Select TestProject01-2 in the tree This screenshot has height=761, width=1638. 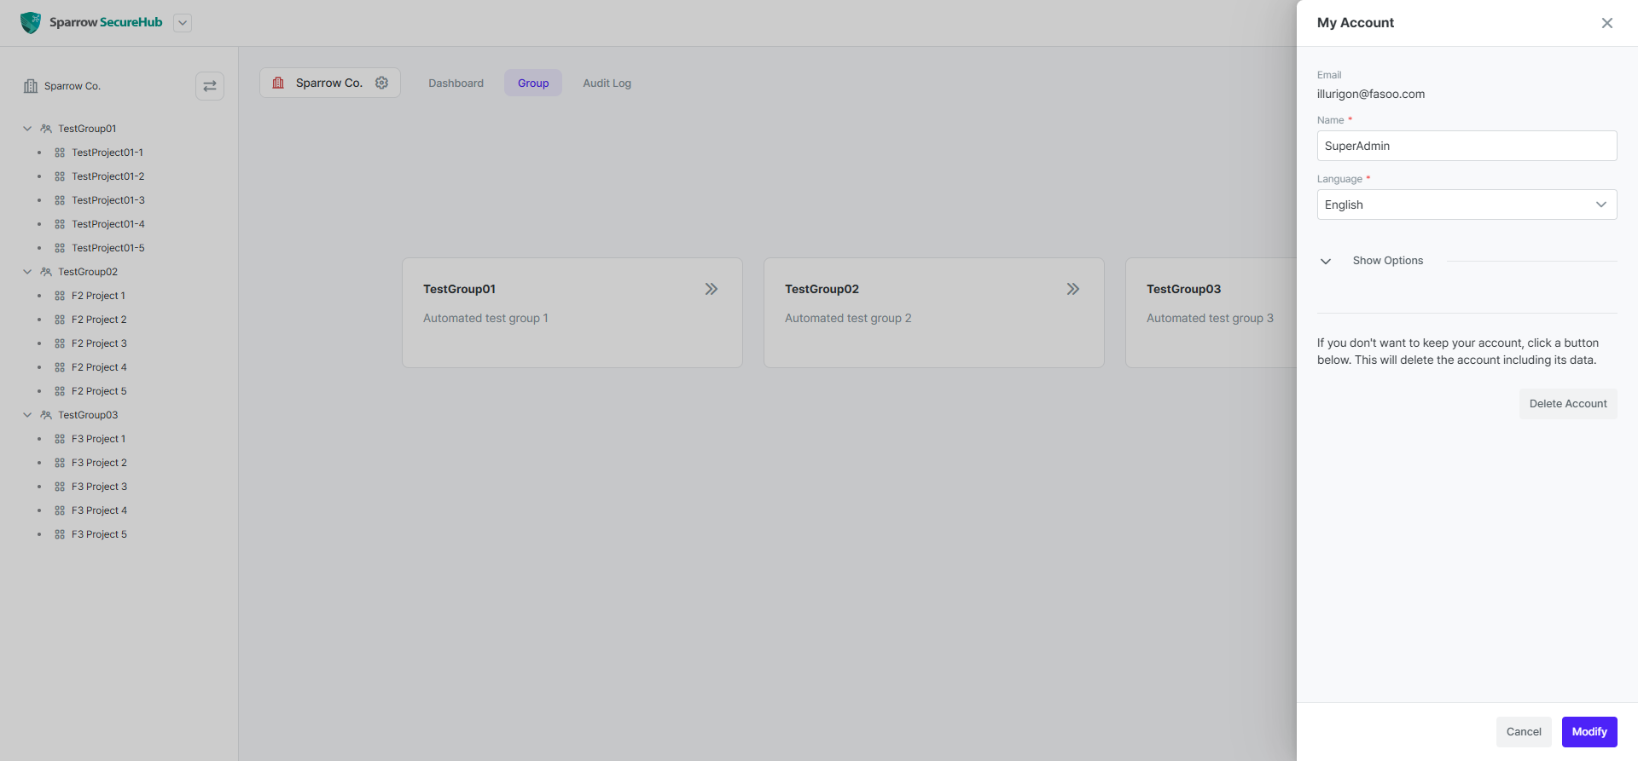coord(108,176)
